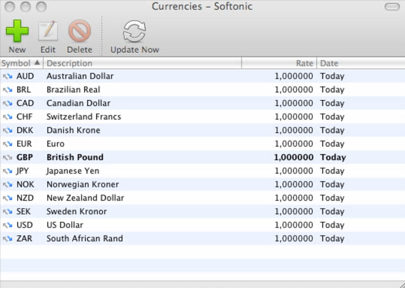Click the Date column header
Screen dimensions: 405x288
tap(359, 63)
